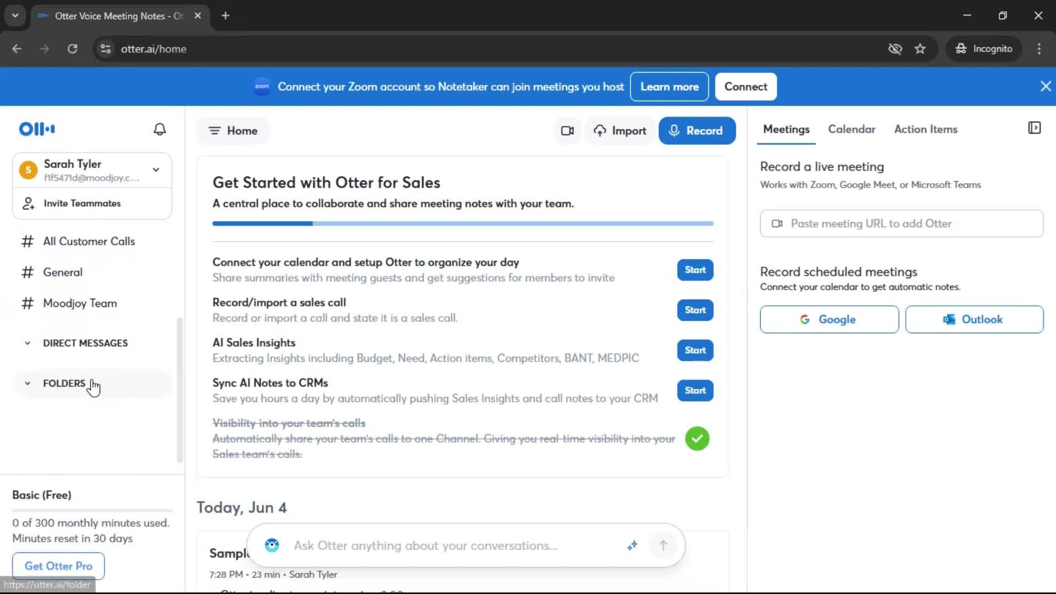Click Learn more in Zoom banner
This screenshot has width=1056, height=594.
point(669,87)
